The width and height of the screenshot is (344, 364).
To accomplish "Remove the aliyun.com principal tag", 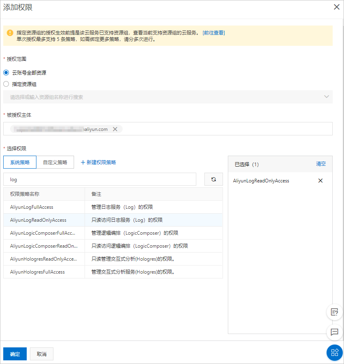I will pyautogui.click(x=115, y=129).
